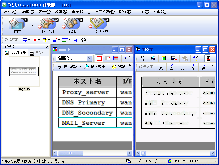This screenshot has width=219, height=165.
Task: Click the blue horizontal-lines attribute icon
Action: click(55, 40)
